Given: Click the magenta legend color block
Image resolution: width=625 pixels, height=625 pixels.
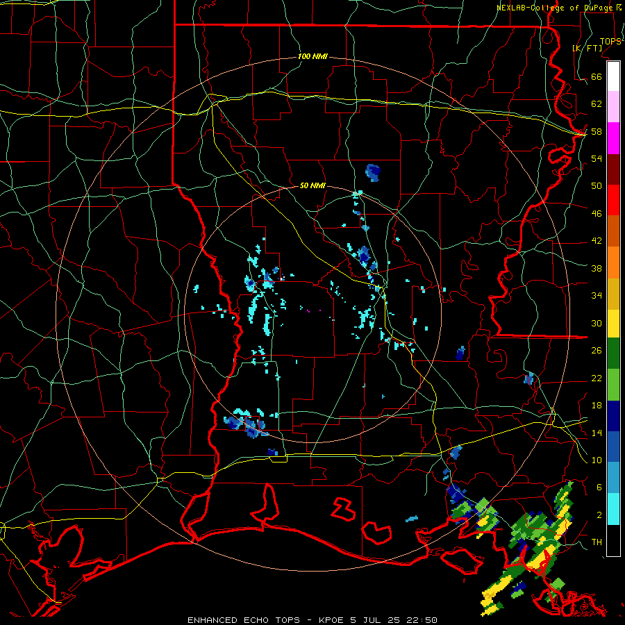Looking at the screenshot, I should coord(613,138).
